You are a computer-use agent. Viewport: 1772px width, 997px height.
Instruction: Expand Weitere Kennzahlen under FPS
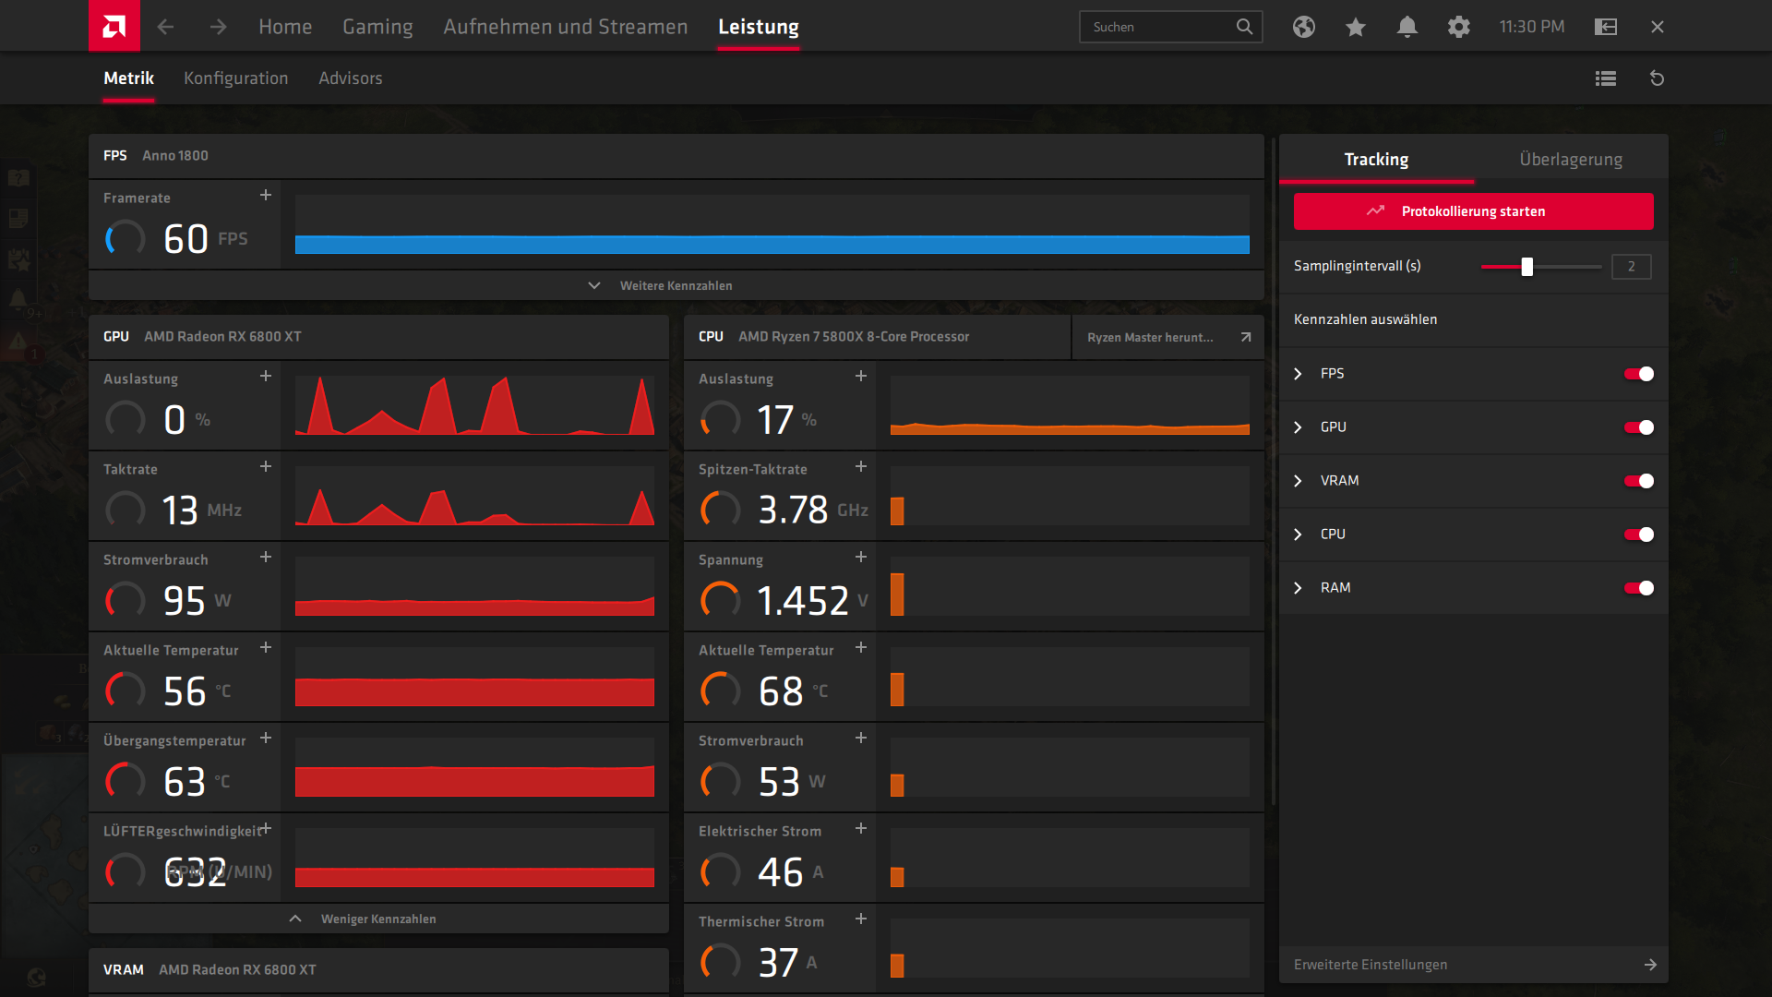pyautogui.click(x=676, y=285)
